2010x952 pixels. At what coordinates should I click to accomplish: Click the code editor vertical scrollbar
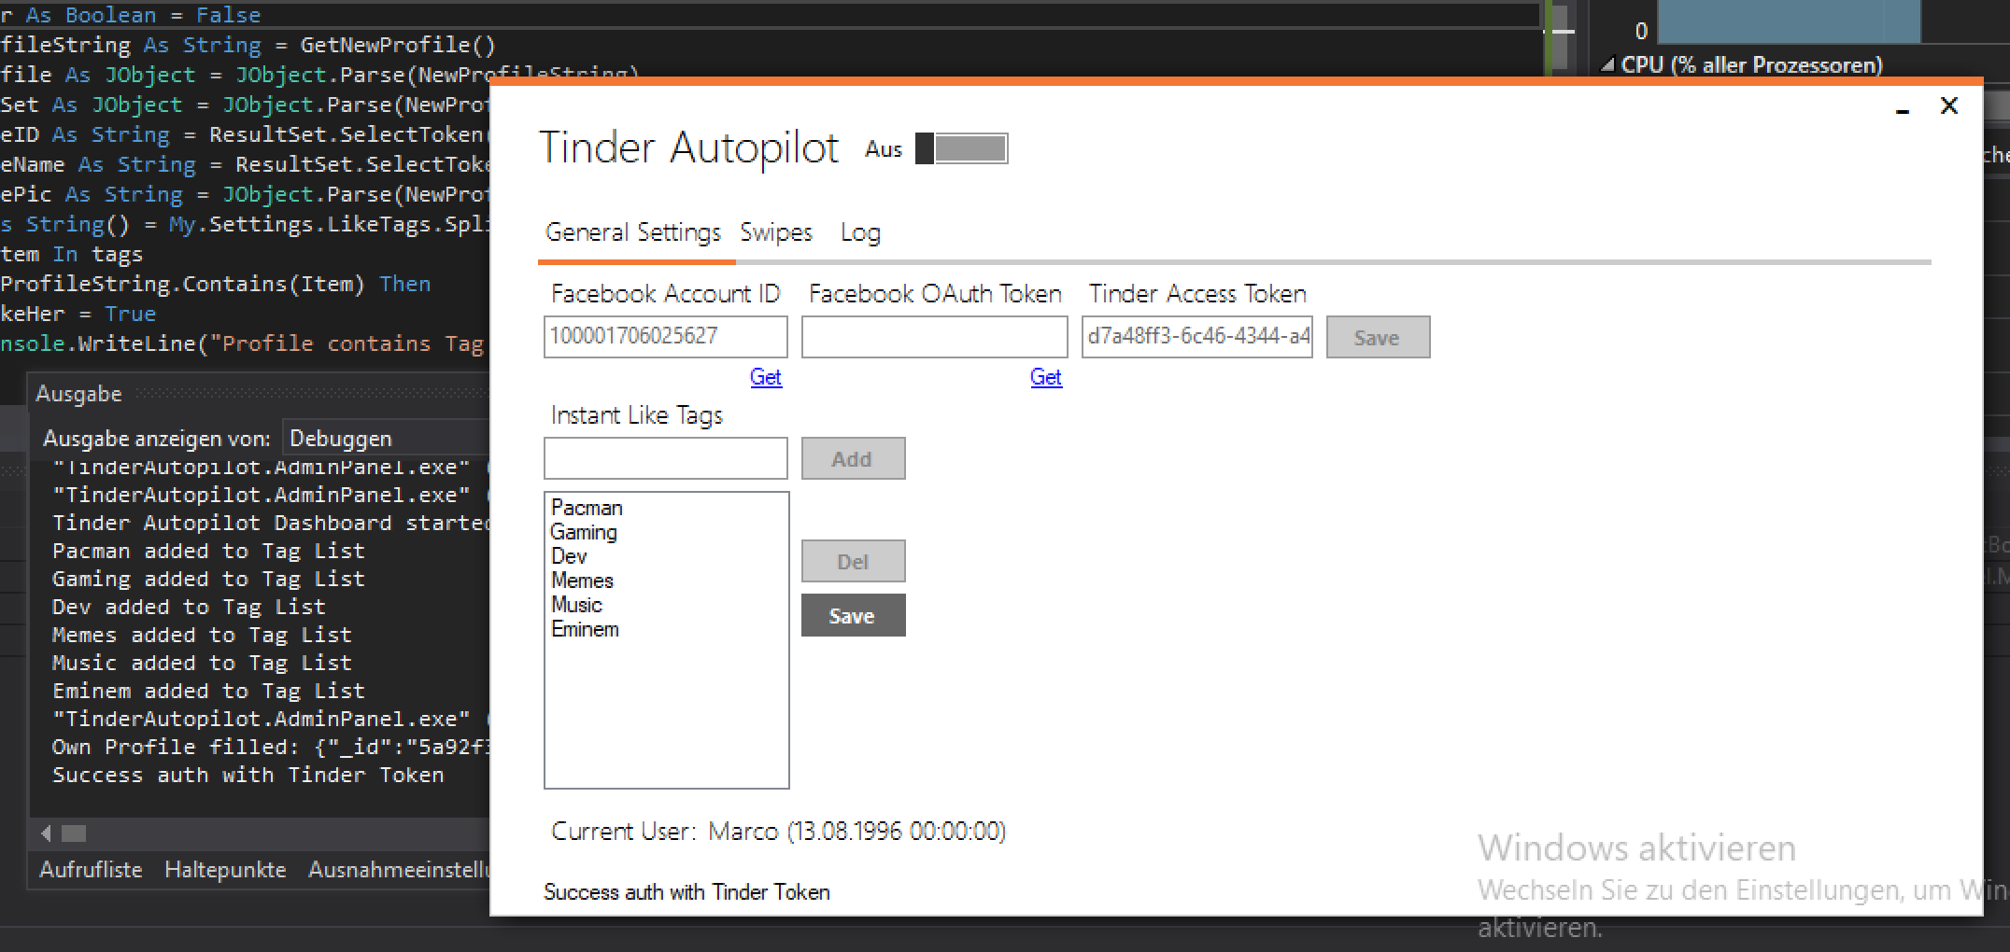point(1559,37)
